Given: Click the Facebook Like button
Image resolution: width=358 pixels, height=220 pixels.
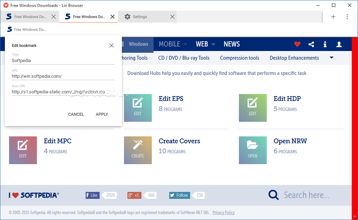Looking at the screenshot, I should click(93, 195).
